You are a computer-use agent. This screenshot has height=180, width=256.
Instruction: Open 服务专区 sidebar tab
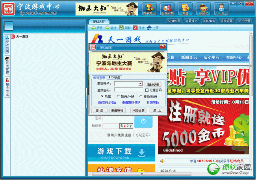[x=7, y=87]
